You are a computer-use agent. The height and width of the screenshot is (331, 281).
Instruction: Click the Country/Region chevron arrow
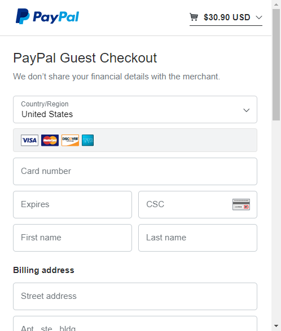tap(246, 110)
